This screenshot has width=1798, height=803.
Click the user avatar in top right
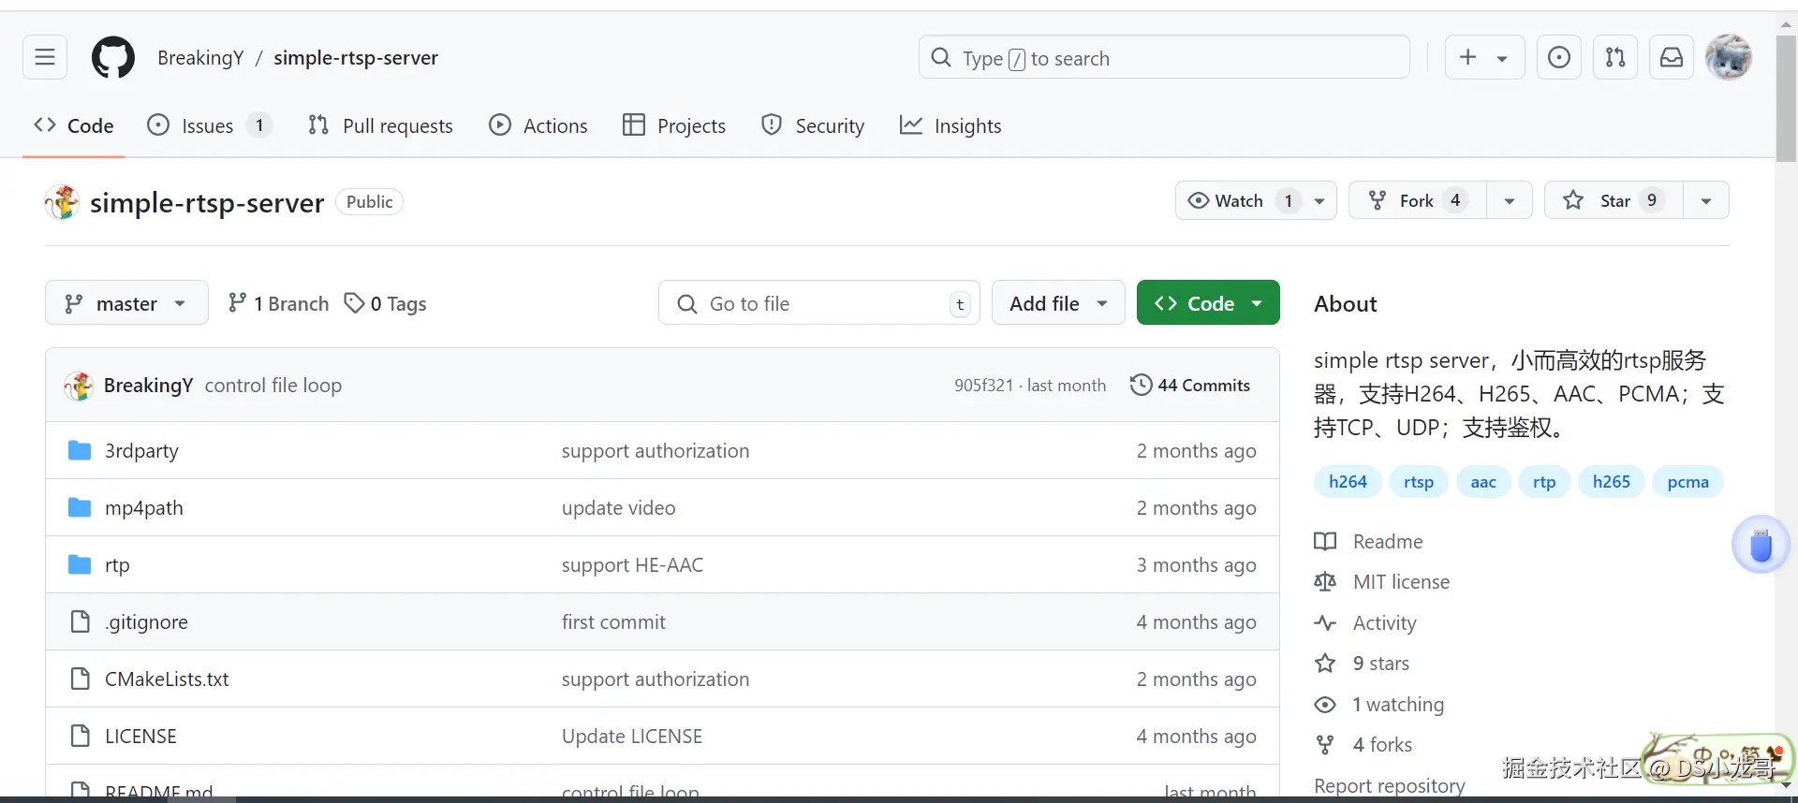(1728, 58)
